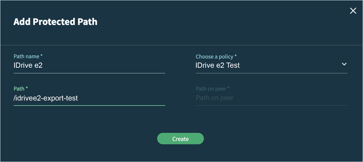This screenshot has height=162, width=363.
Task: Click the asterisk after Path name label
Action: pos(42,56)
